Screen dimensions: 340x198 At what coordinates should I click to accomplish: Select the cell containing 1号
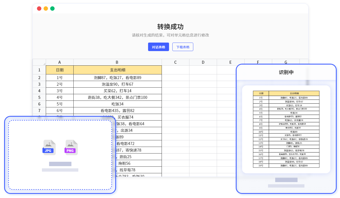click(x=60, y=77)
